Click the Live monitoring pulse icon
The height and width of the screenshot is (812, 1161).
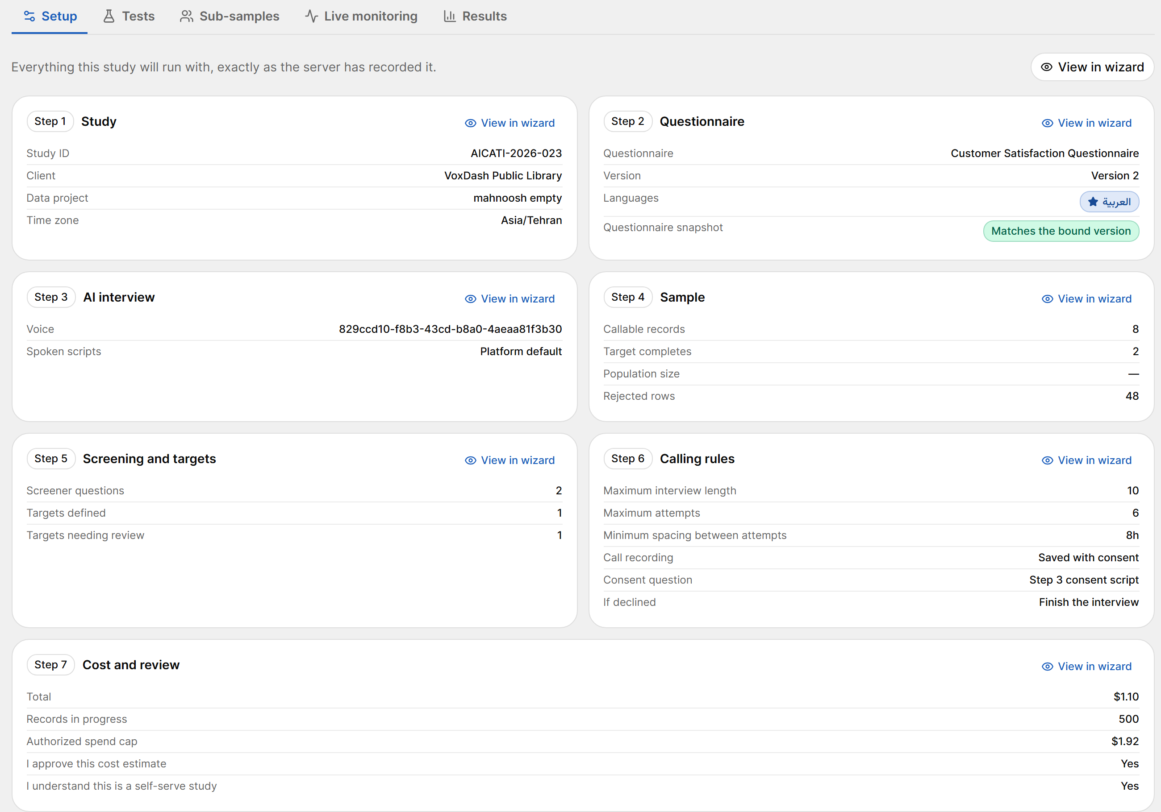[x=312, y=16]
